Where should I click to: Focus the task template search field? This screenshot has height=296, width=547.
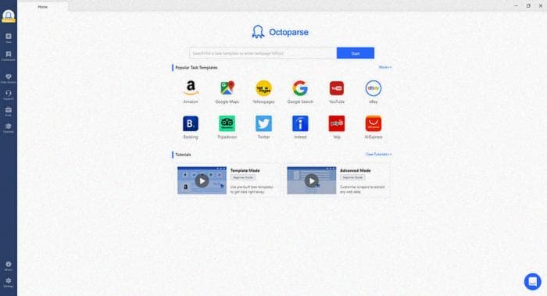[x=263, y=53]
